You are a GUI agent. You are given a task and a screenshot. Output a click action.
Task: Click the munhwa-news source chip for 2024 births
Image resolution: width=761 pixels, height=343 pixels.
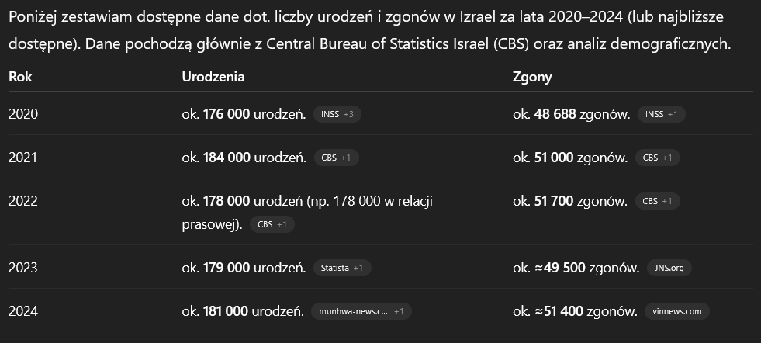pos(361,311)
